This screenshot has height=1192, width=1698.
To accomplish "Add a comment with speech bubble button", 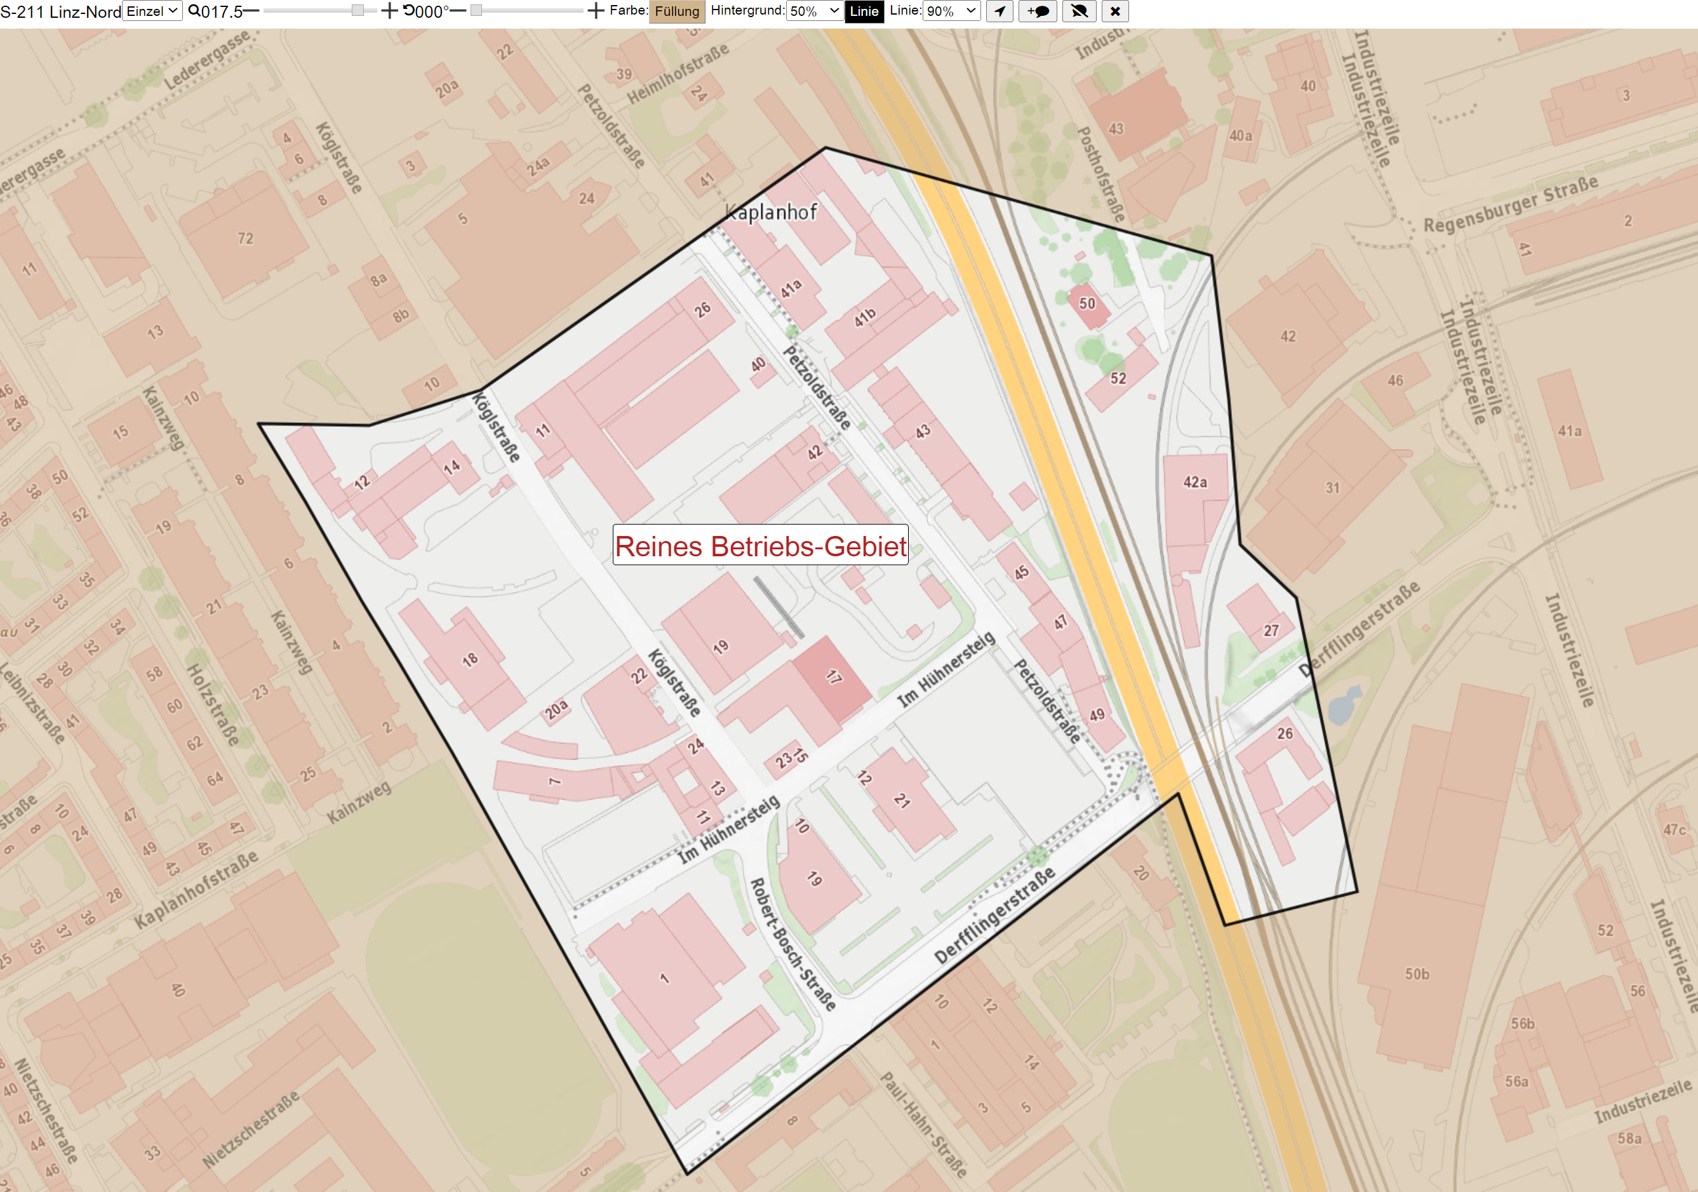I will click(1038, 11).
